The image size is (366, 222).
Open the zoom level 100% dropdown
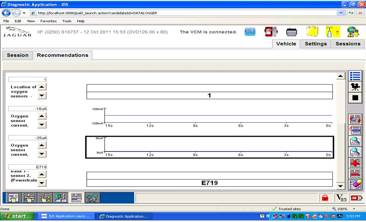354,209
